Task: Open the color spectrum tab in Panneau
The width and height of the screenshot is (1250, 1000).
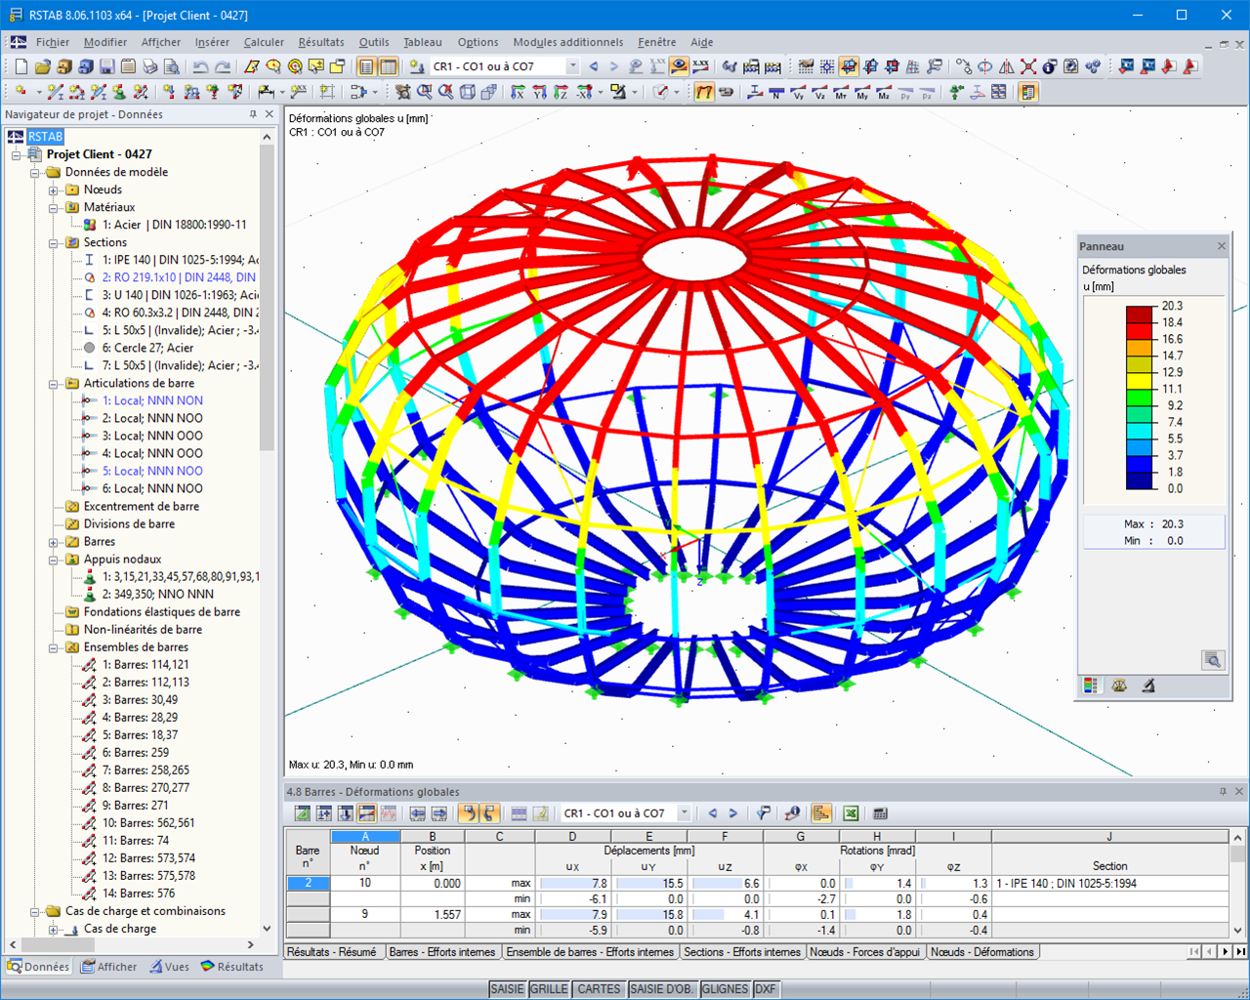Action: (1091, 686)
